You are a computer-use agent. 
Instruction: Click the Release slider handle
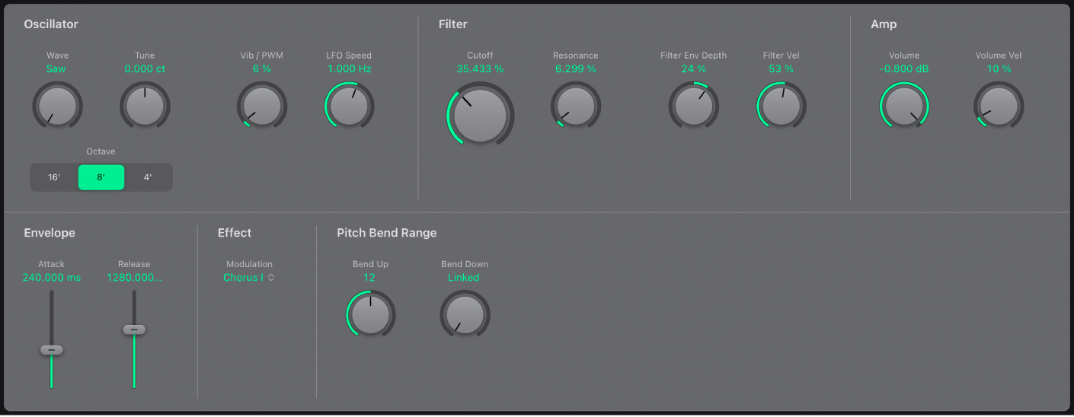click(134, 329)
